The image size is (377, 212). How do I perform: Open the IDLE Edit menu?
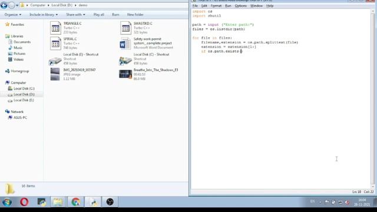point(204,6)
